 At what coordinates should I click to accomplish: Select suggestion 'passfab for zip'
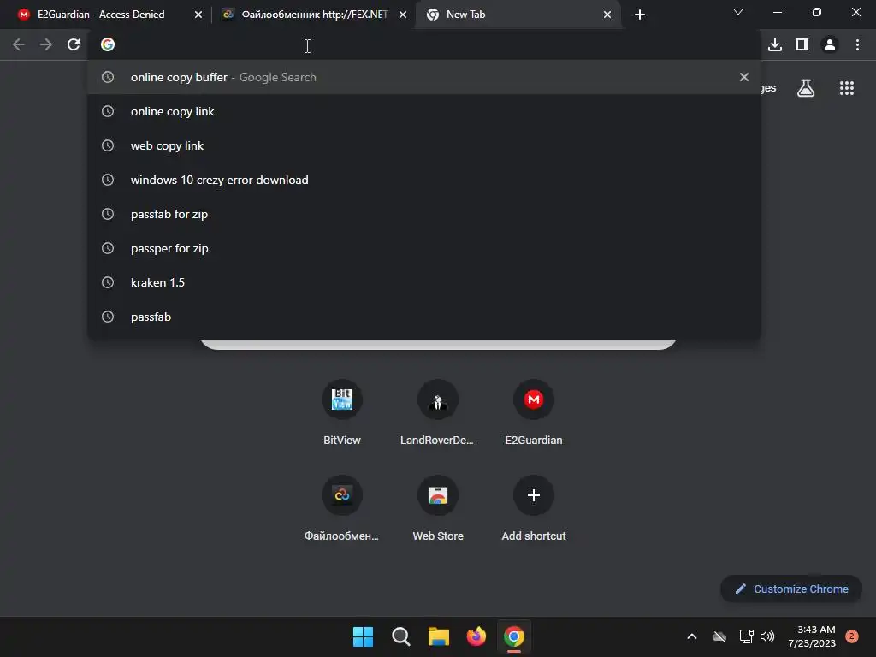[x=424, y=214]
